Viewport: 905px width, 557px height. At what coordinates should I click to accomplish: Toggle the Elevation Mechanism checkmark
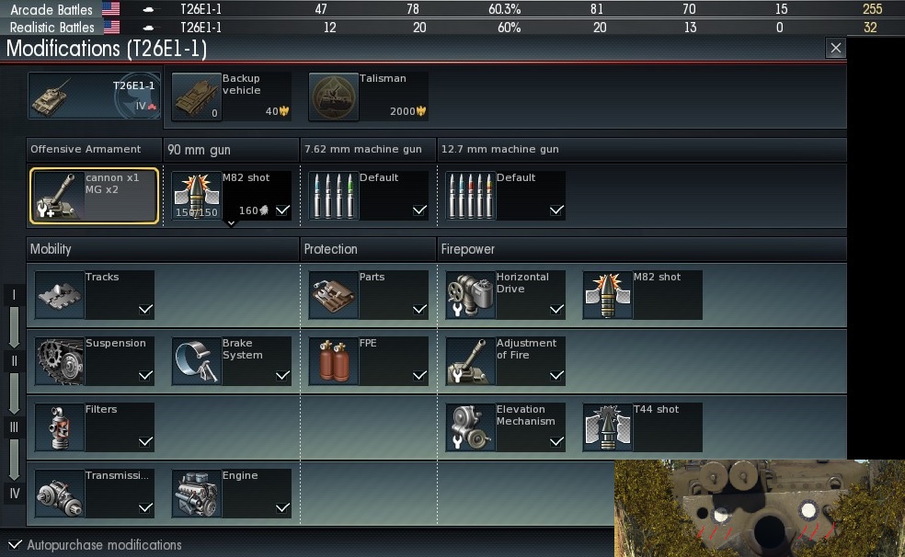point(556,442)
